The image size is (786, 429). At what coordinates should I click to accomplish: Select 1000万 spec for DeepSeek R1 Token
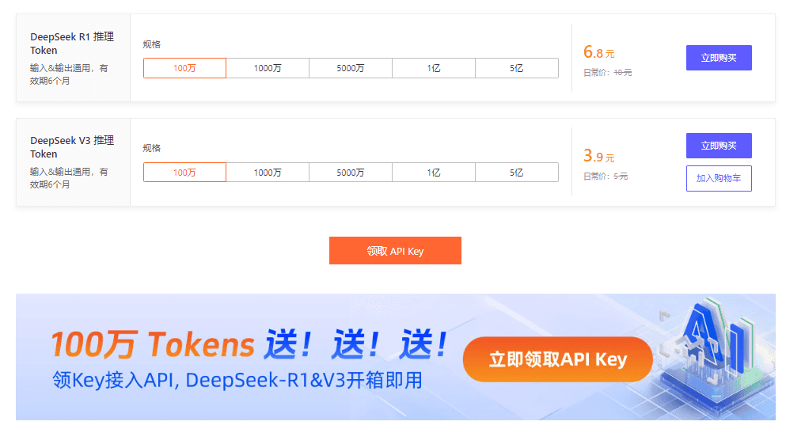(268, 68)
